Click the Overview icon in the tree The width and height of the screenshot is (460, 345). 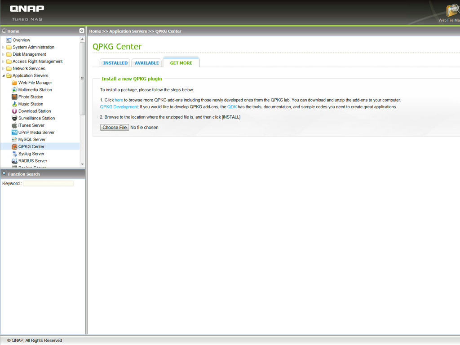(x=9, y=40)
